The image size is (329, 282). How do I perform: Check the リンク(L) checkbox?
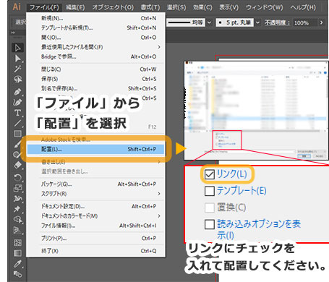pyautogui.click(x=210, y=174)
